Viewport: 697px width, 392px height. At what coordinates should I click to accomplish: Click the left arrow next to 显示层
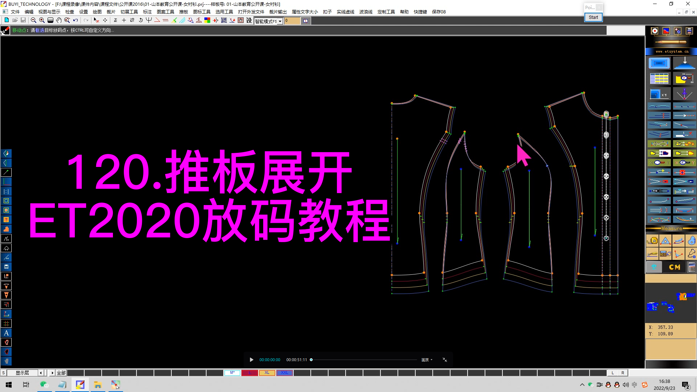point(41,373)
